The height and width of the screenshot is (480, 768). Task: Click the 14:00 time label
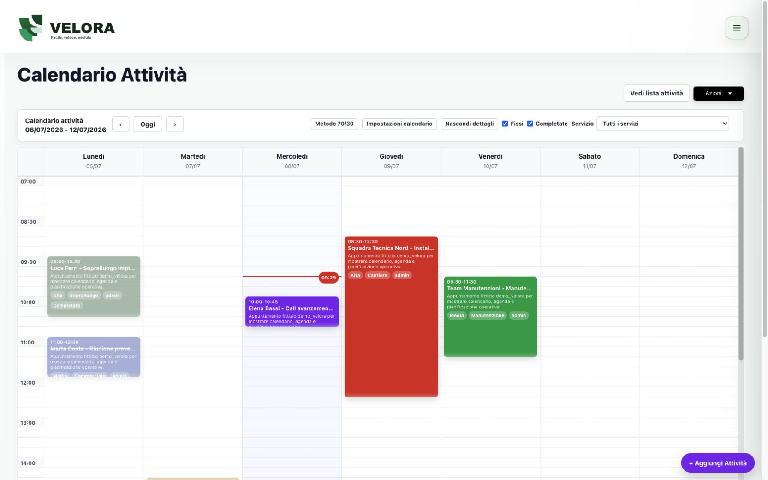pos(28,463)
